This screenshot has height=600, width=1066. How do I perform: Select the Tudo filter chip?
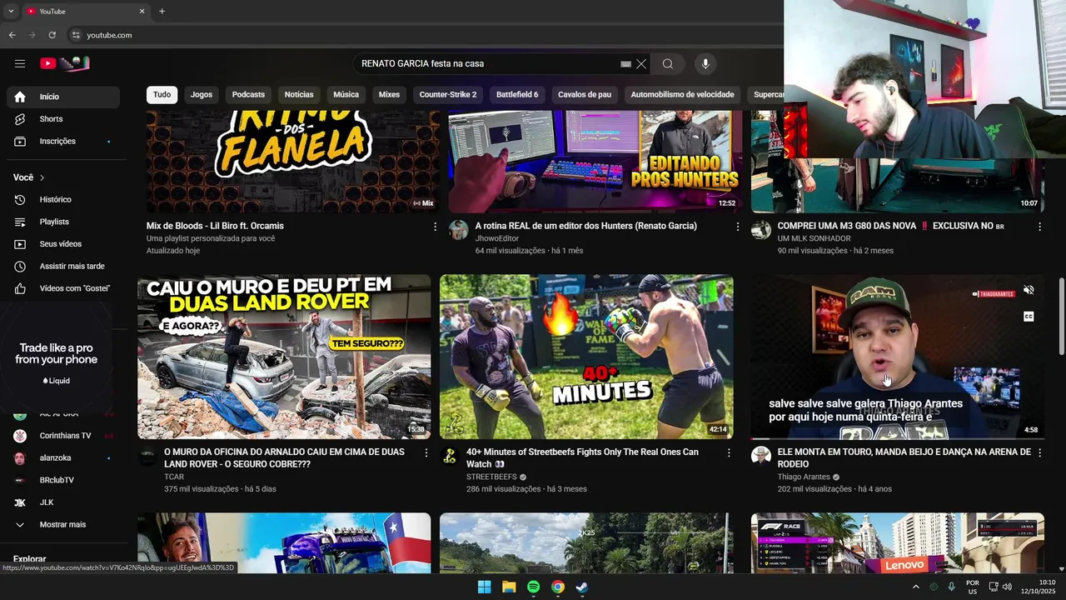pyautogui.click(x=162, y=94)
